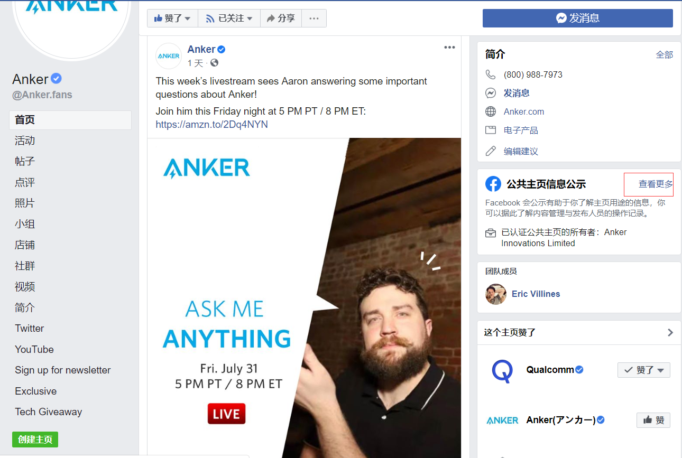Open Sign up for newsletter item

tap(63, 370)
